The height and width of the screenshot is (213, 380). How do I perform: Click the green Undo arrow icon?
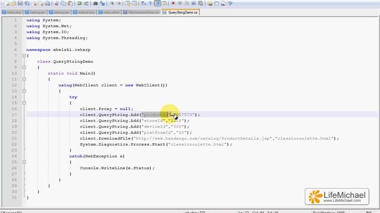(x=79, y=4)
